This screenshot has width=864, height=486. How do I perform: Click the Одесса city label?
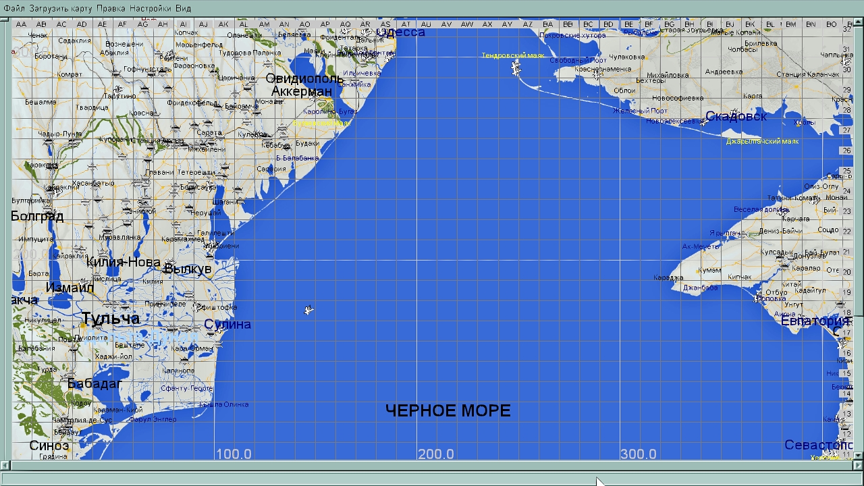401,32
